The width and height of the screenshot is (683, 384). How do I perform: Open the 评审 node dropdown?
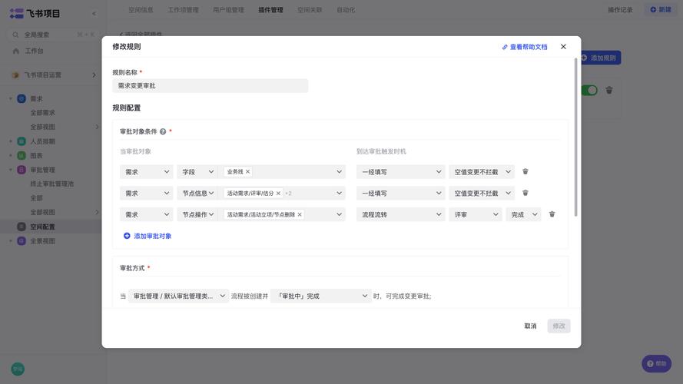(476, 214)
